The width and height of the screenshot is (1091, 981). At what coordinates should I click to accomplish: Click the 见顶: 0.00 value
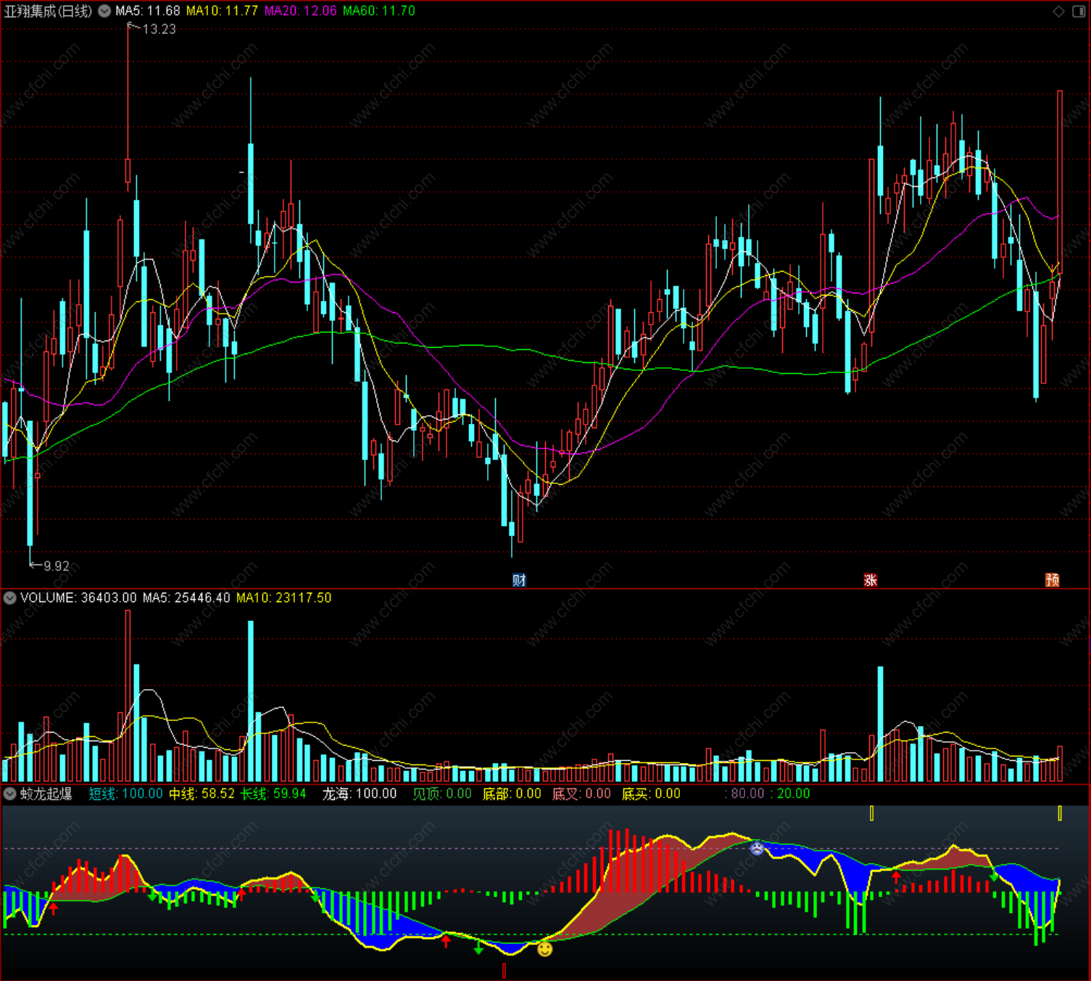pos(442,793)
